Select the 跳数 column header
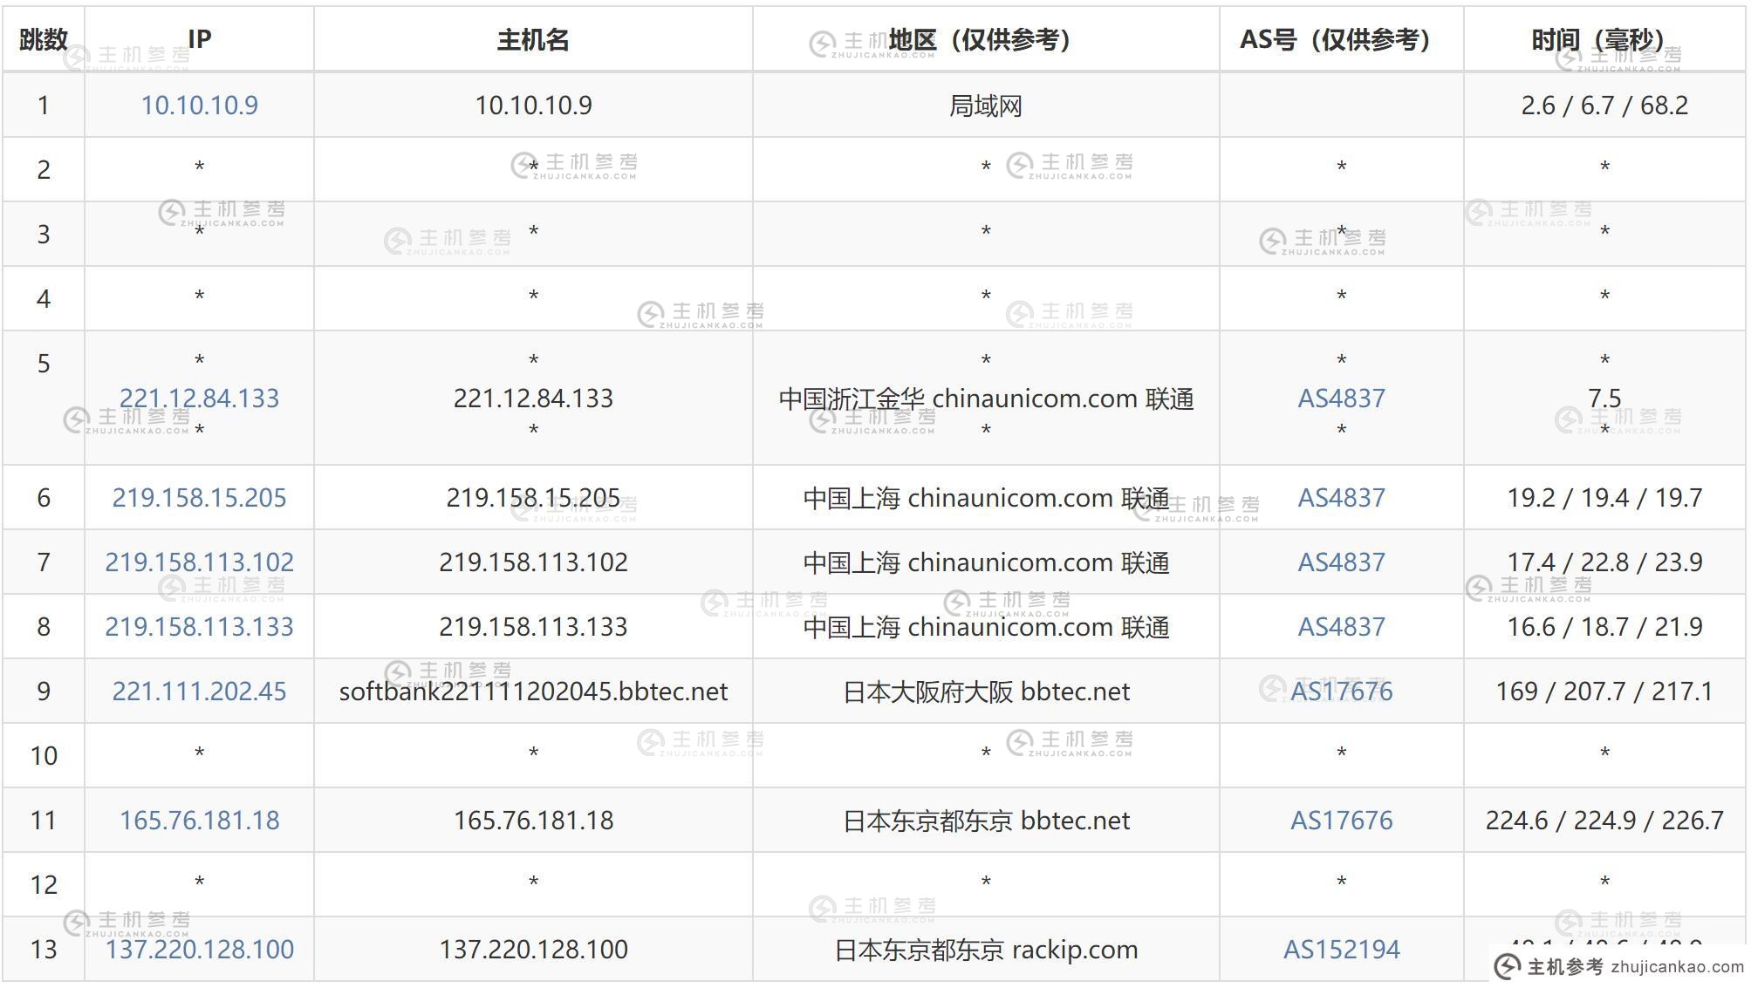The width and height of the screenshot is (1751, 988). (44, 39)
